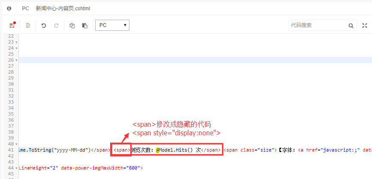The width and height of the screenshot is (372, 179).
Task: Redo the last undone edit
Action: coord(56,26)
